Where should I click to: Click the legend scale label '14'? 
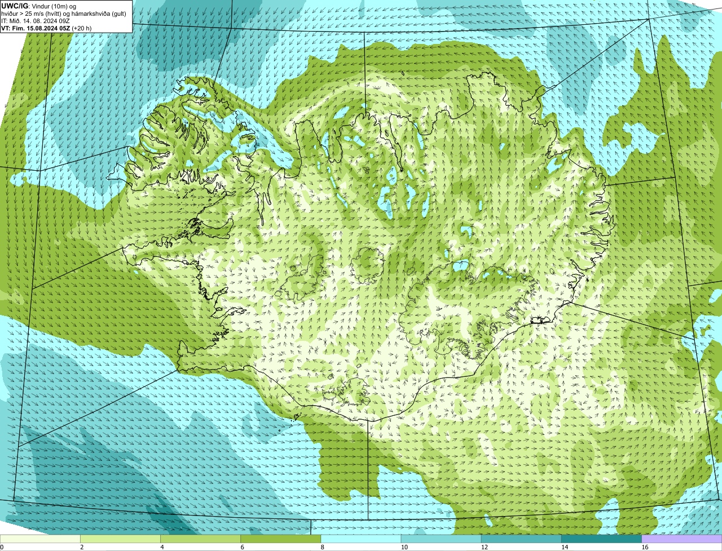pyautogui.click(x=565, y=547)
